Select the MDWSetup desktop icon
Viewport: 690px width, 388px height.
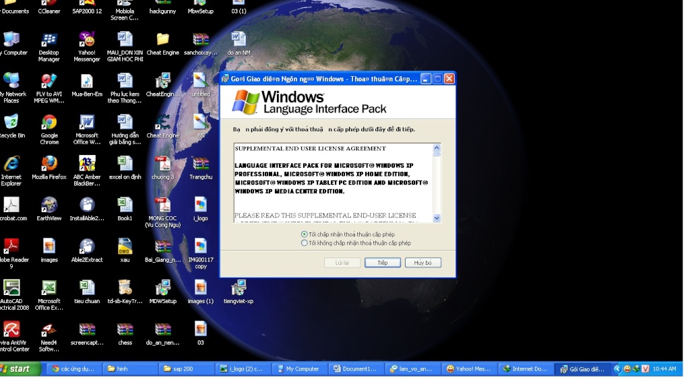(x=163, y=292)
